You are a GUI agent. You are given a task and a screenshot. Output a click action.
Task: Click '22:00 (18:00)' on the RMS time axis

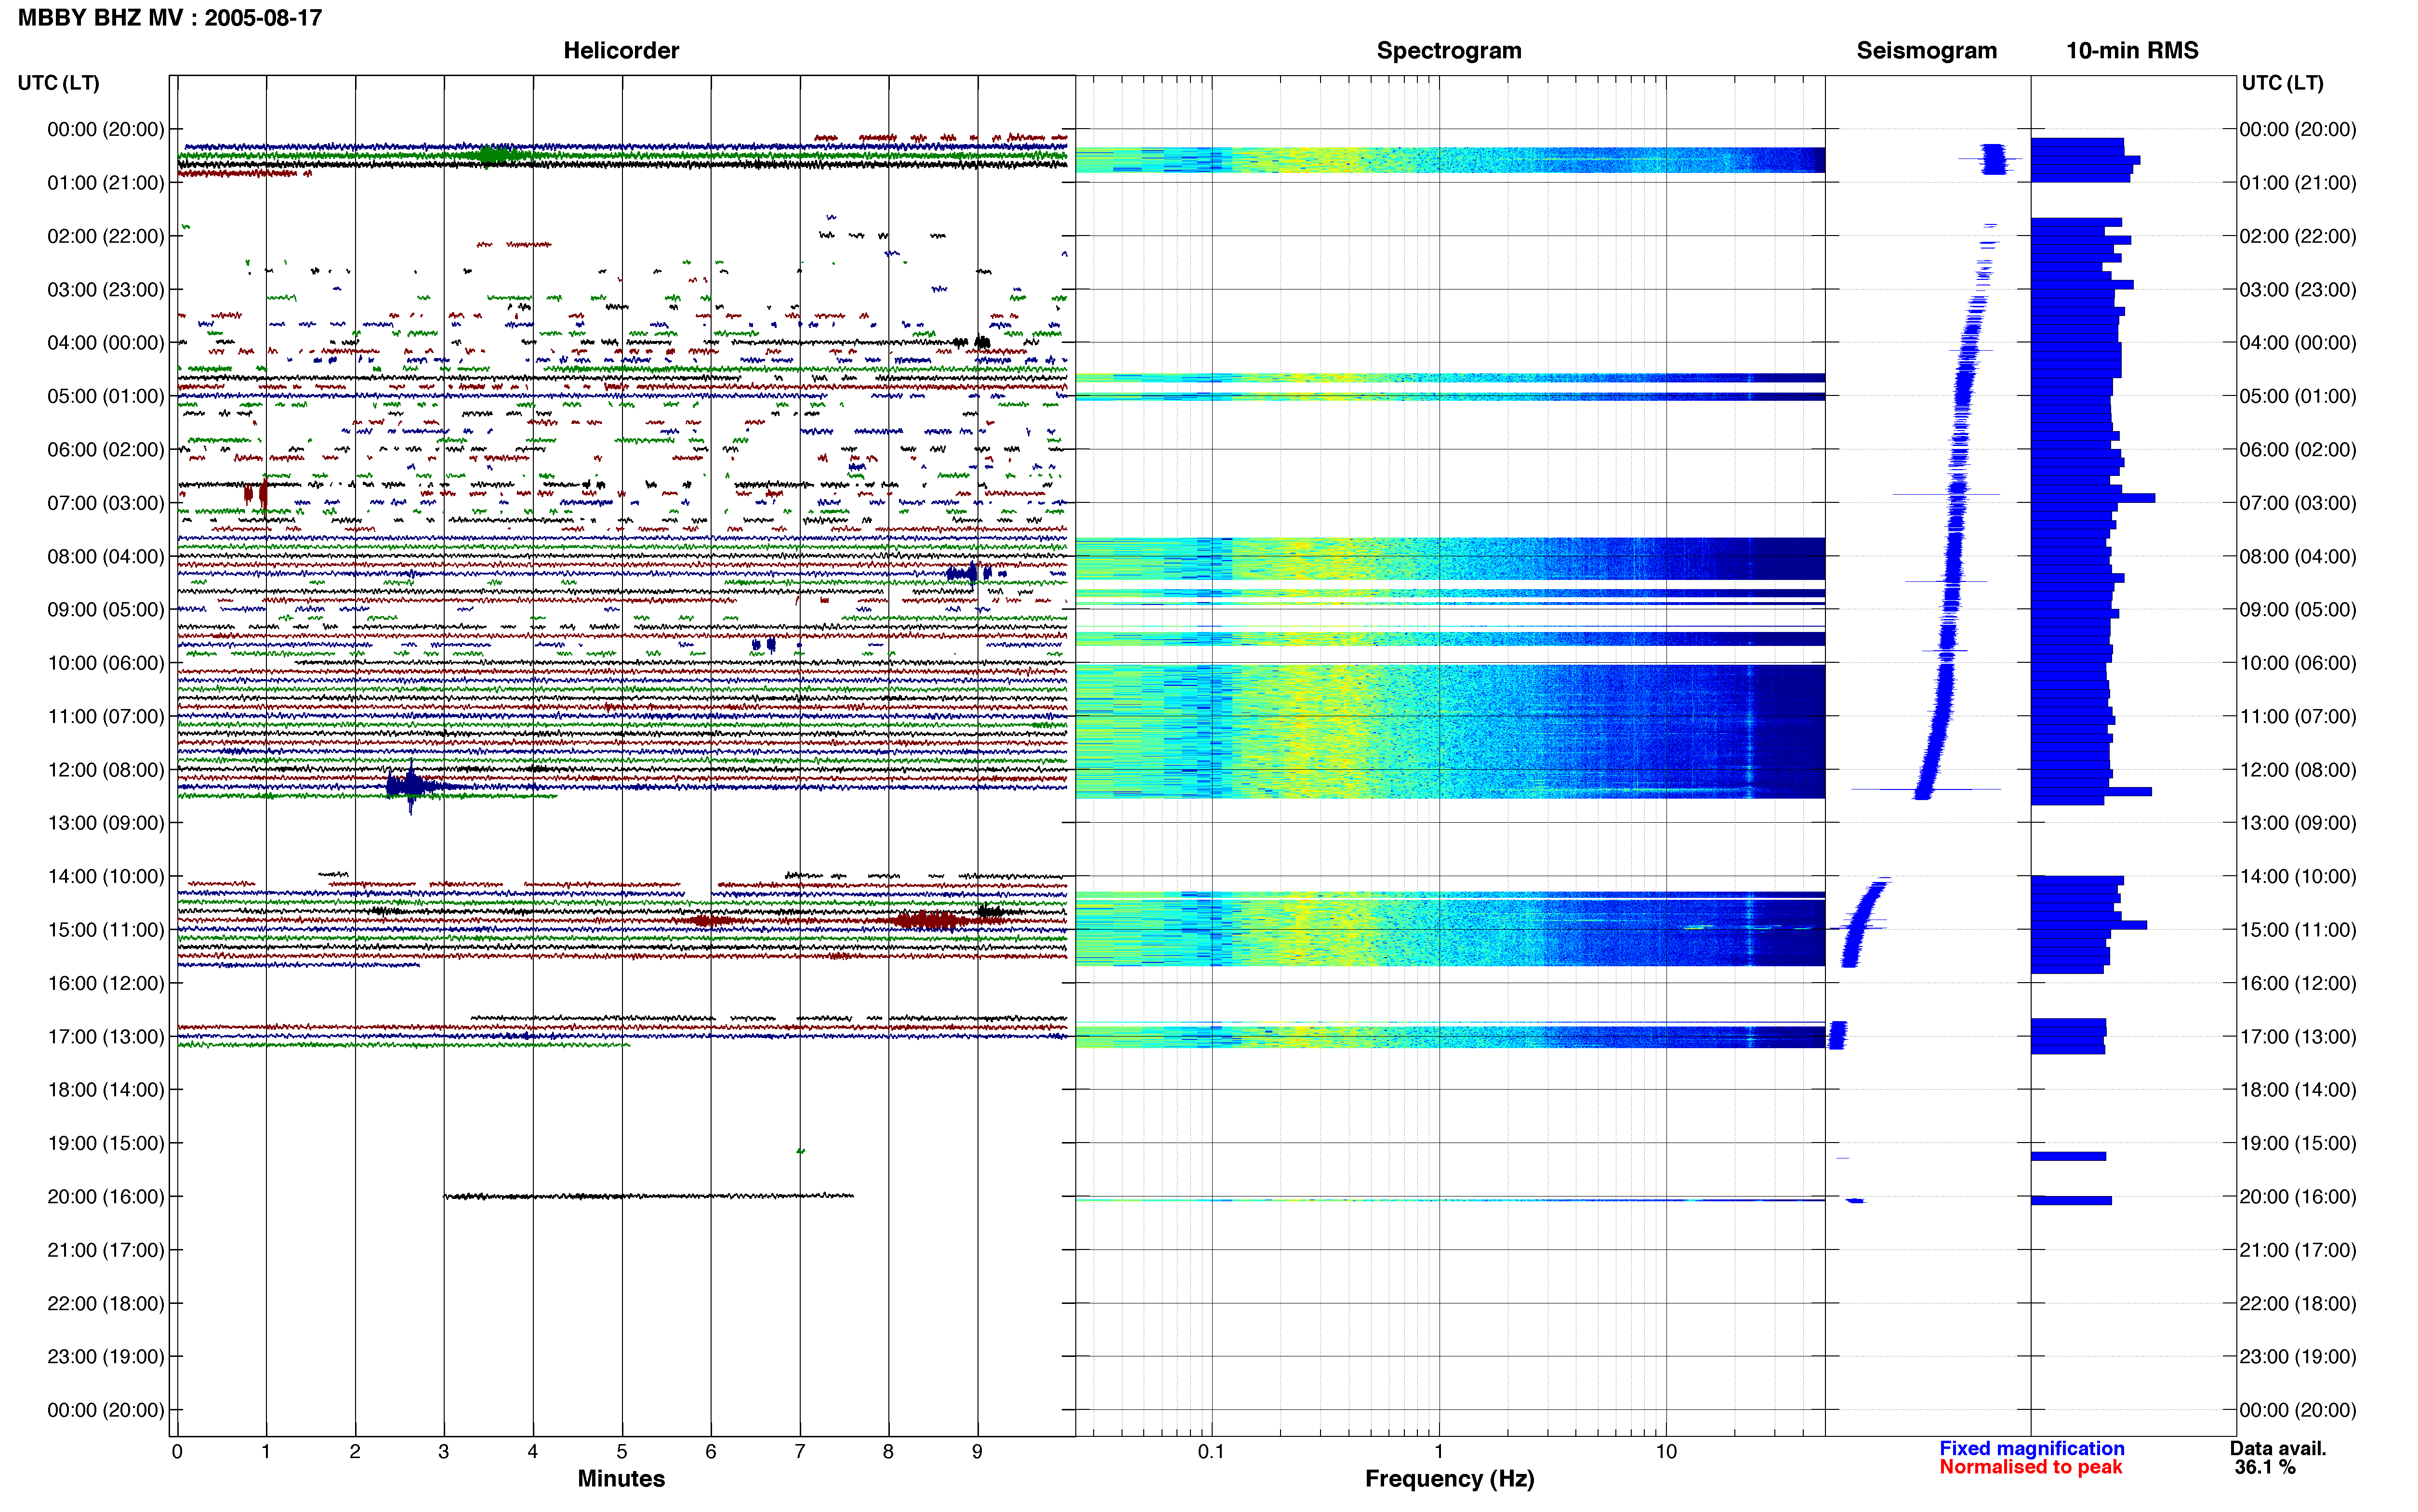coord(2298,1303)
